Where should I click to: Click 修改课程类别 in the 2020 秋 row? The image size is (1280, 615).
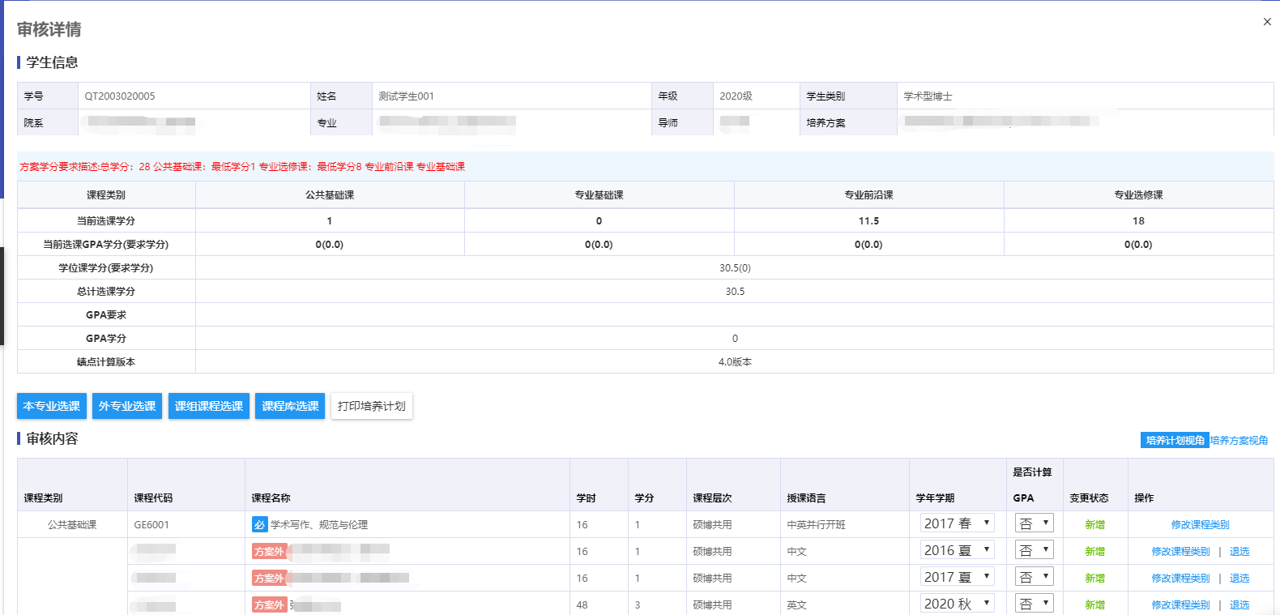(1180, 605)
